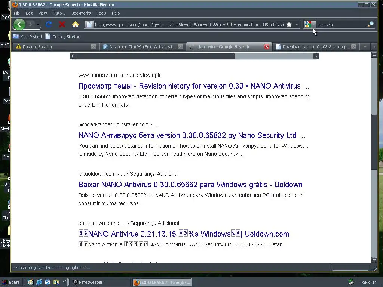Close the clam win Google Search tab
The image size is (383, 287).
pyautogui.click(x=267, y=47)
